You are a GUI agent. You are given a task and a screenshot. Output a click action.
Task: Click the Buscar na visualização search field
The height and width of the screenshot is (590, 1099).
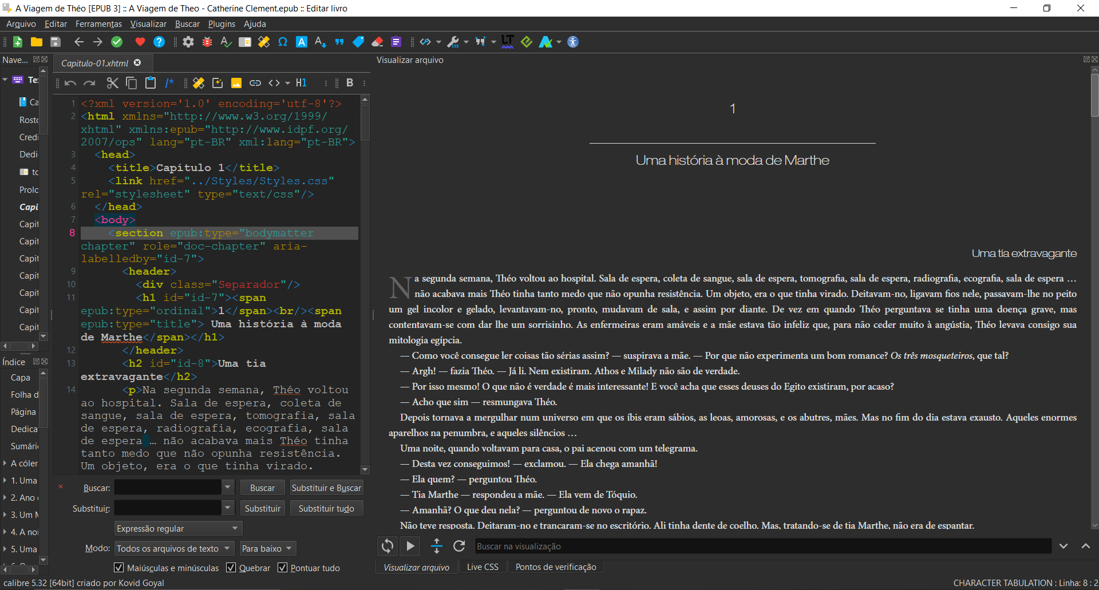point(763,547)
